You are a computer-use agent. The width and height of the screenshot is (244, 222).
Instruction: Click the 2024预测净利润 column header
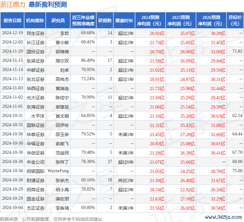click(150, 21)
